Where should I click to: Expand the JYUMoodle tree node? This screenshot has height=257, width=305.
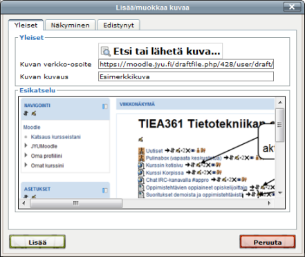[26, 145]
